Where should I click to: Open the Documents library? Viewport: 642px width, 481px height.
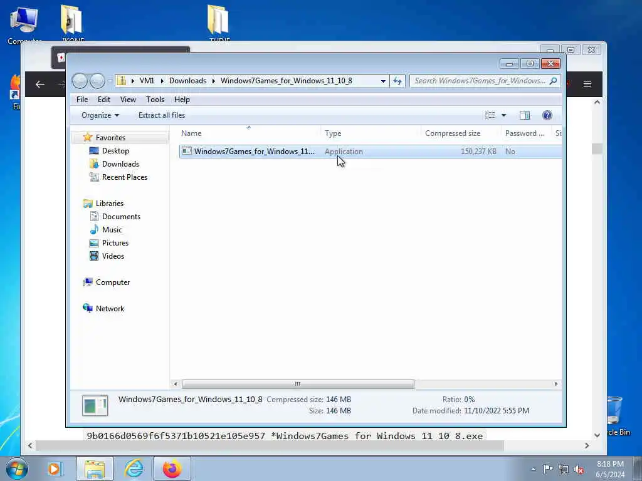[121, 216]
